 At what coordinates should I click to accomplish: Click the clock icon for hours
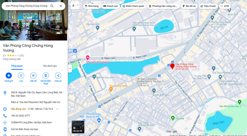pos(5,109)
